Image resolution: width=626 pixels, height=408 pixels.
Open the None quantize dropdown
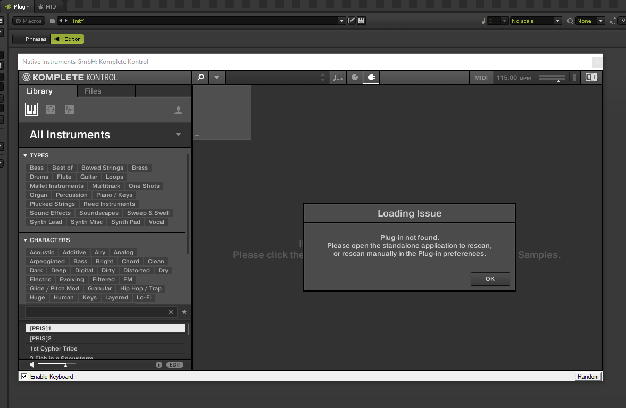[x=590, y=21]
